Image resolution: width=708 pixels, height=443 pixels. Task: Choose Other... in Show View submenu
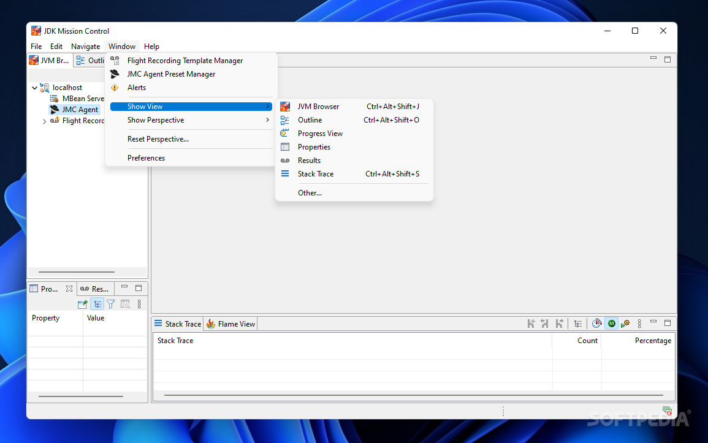[x=354, y=193]
